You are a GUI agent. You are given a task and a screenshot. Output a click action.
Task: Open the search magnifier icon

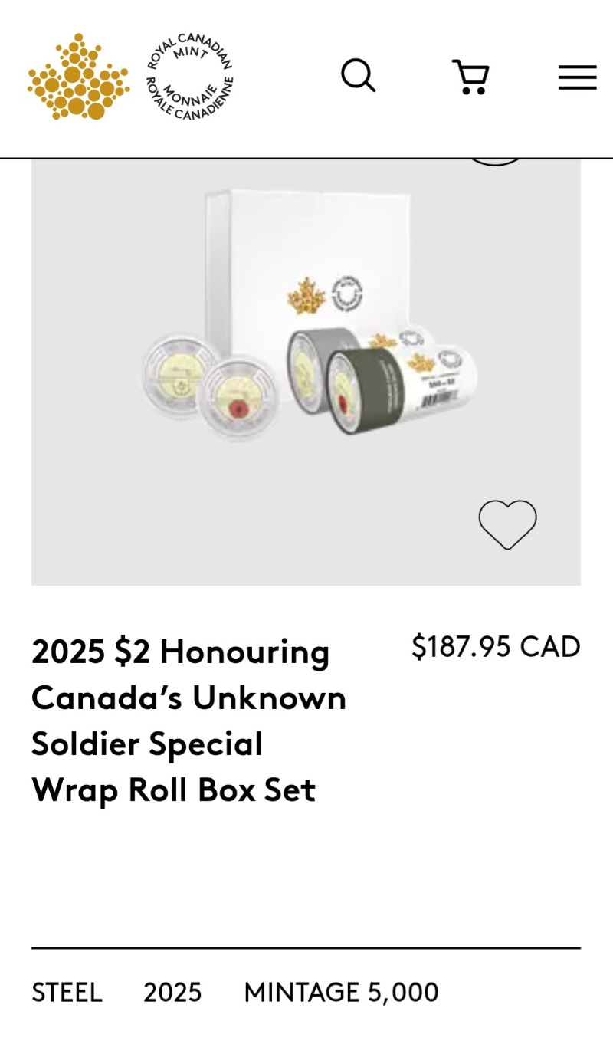(358, 76)
